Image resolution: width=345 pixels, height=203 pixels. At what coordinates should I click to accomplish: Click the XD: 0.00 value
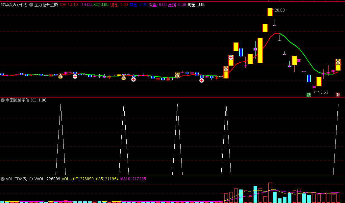point(101,5)
